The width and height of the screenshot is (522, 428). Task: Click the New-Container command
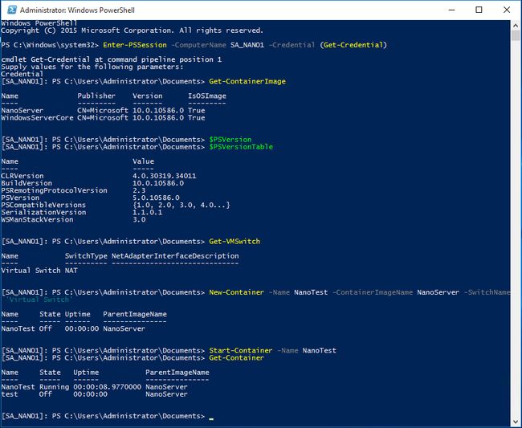tap(237, 292)
